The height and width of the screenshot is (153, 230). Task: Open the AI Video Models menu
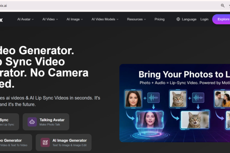pyautogui.click(x=105, y=19)
